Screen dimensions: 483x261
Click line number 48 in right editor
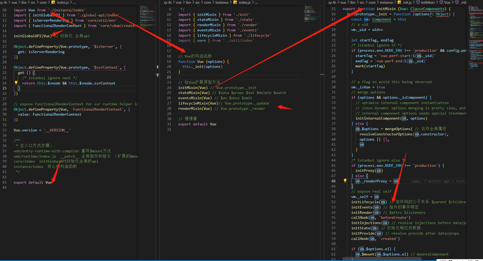click(x=334, y=181)
